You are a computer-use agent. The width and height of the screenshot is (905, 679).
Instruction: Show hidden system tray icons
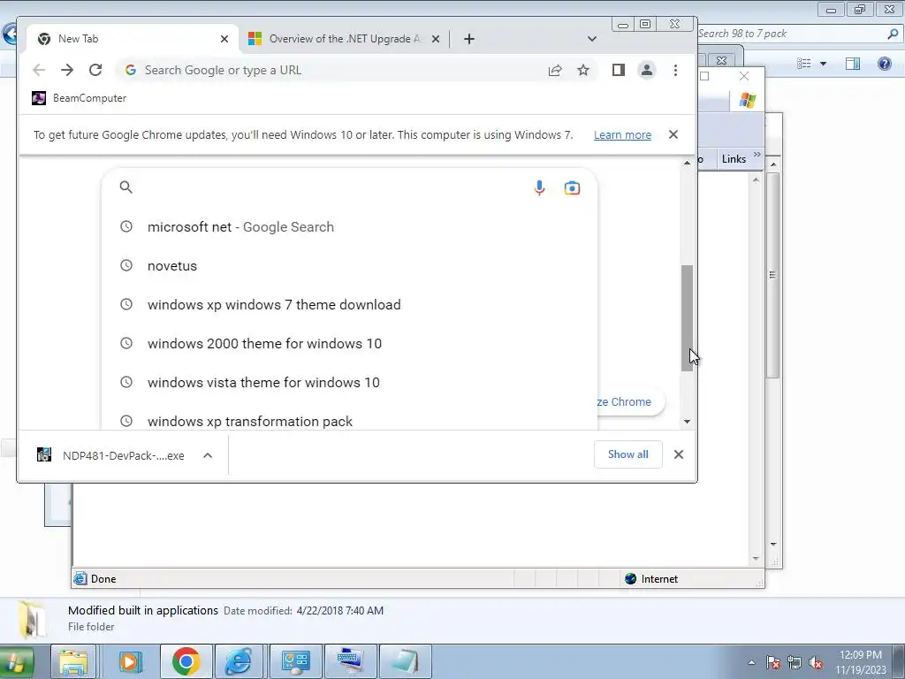click(751, 662)
